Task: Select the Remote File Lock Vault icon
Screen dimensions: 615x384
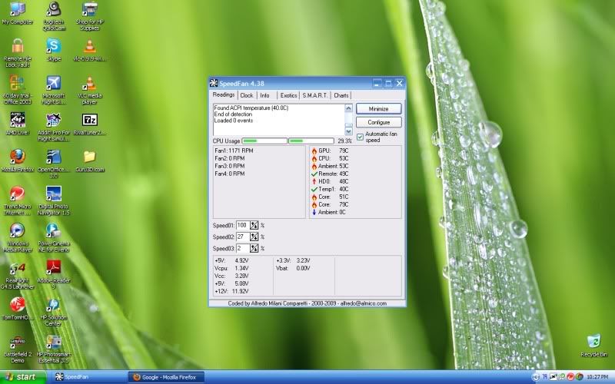Action: [17, 53]
